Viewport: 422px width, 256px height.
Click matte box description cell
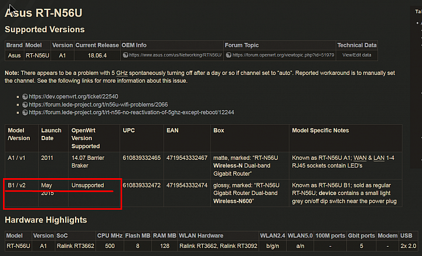point(250,166)
